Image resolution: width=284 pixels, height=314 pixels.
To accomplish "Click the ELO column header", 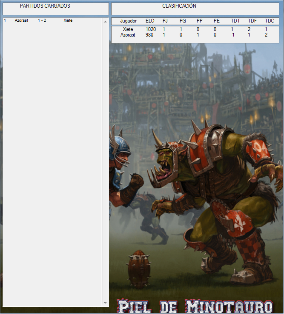I will 150,21.
